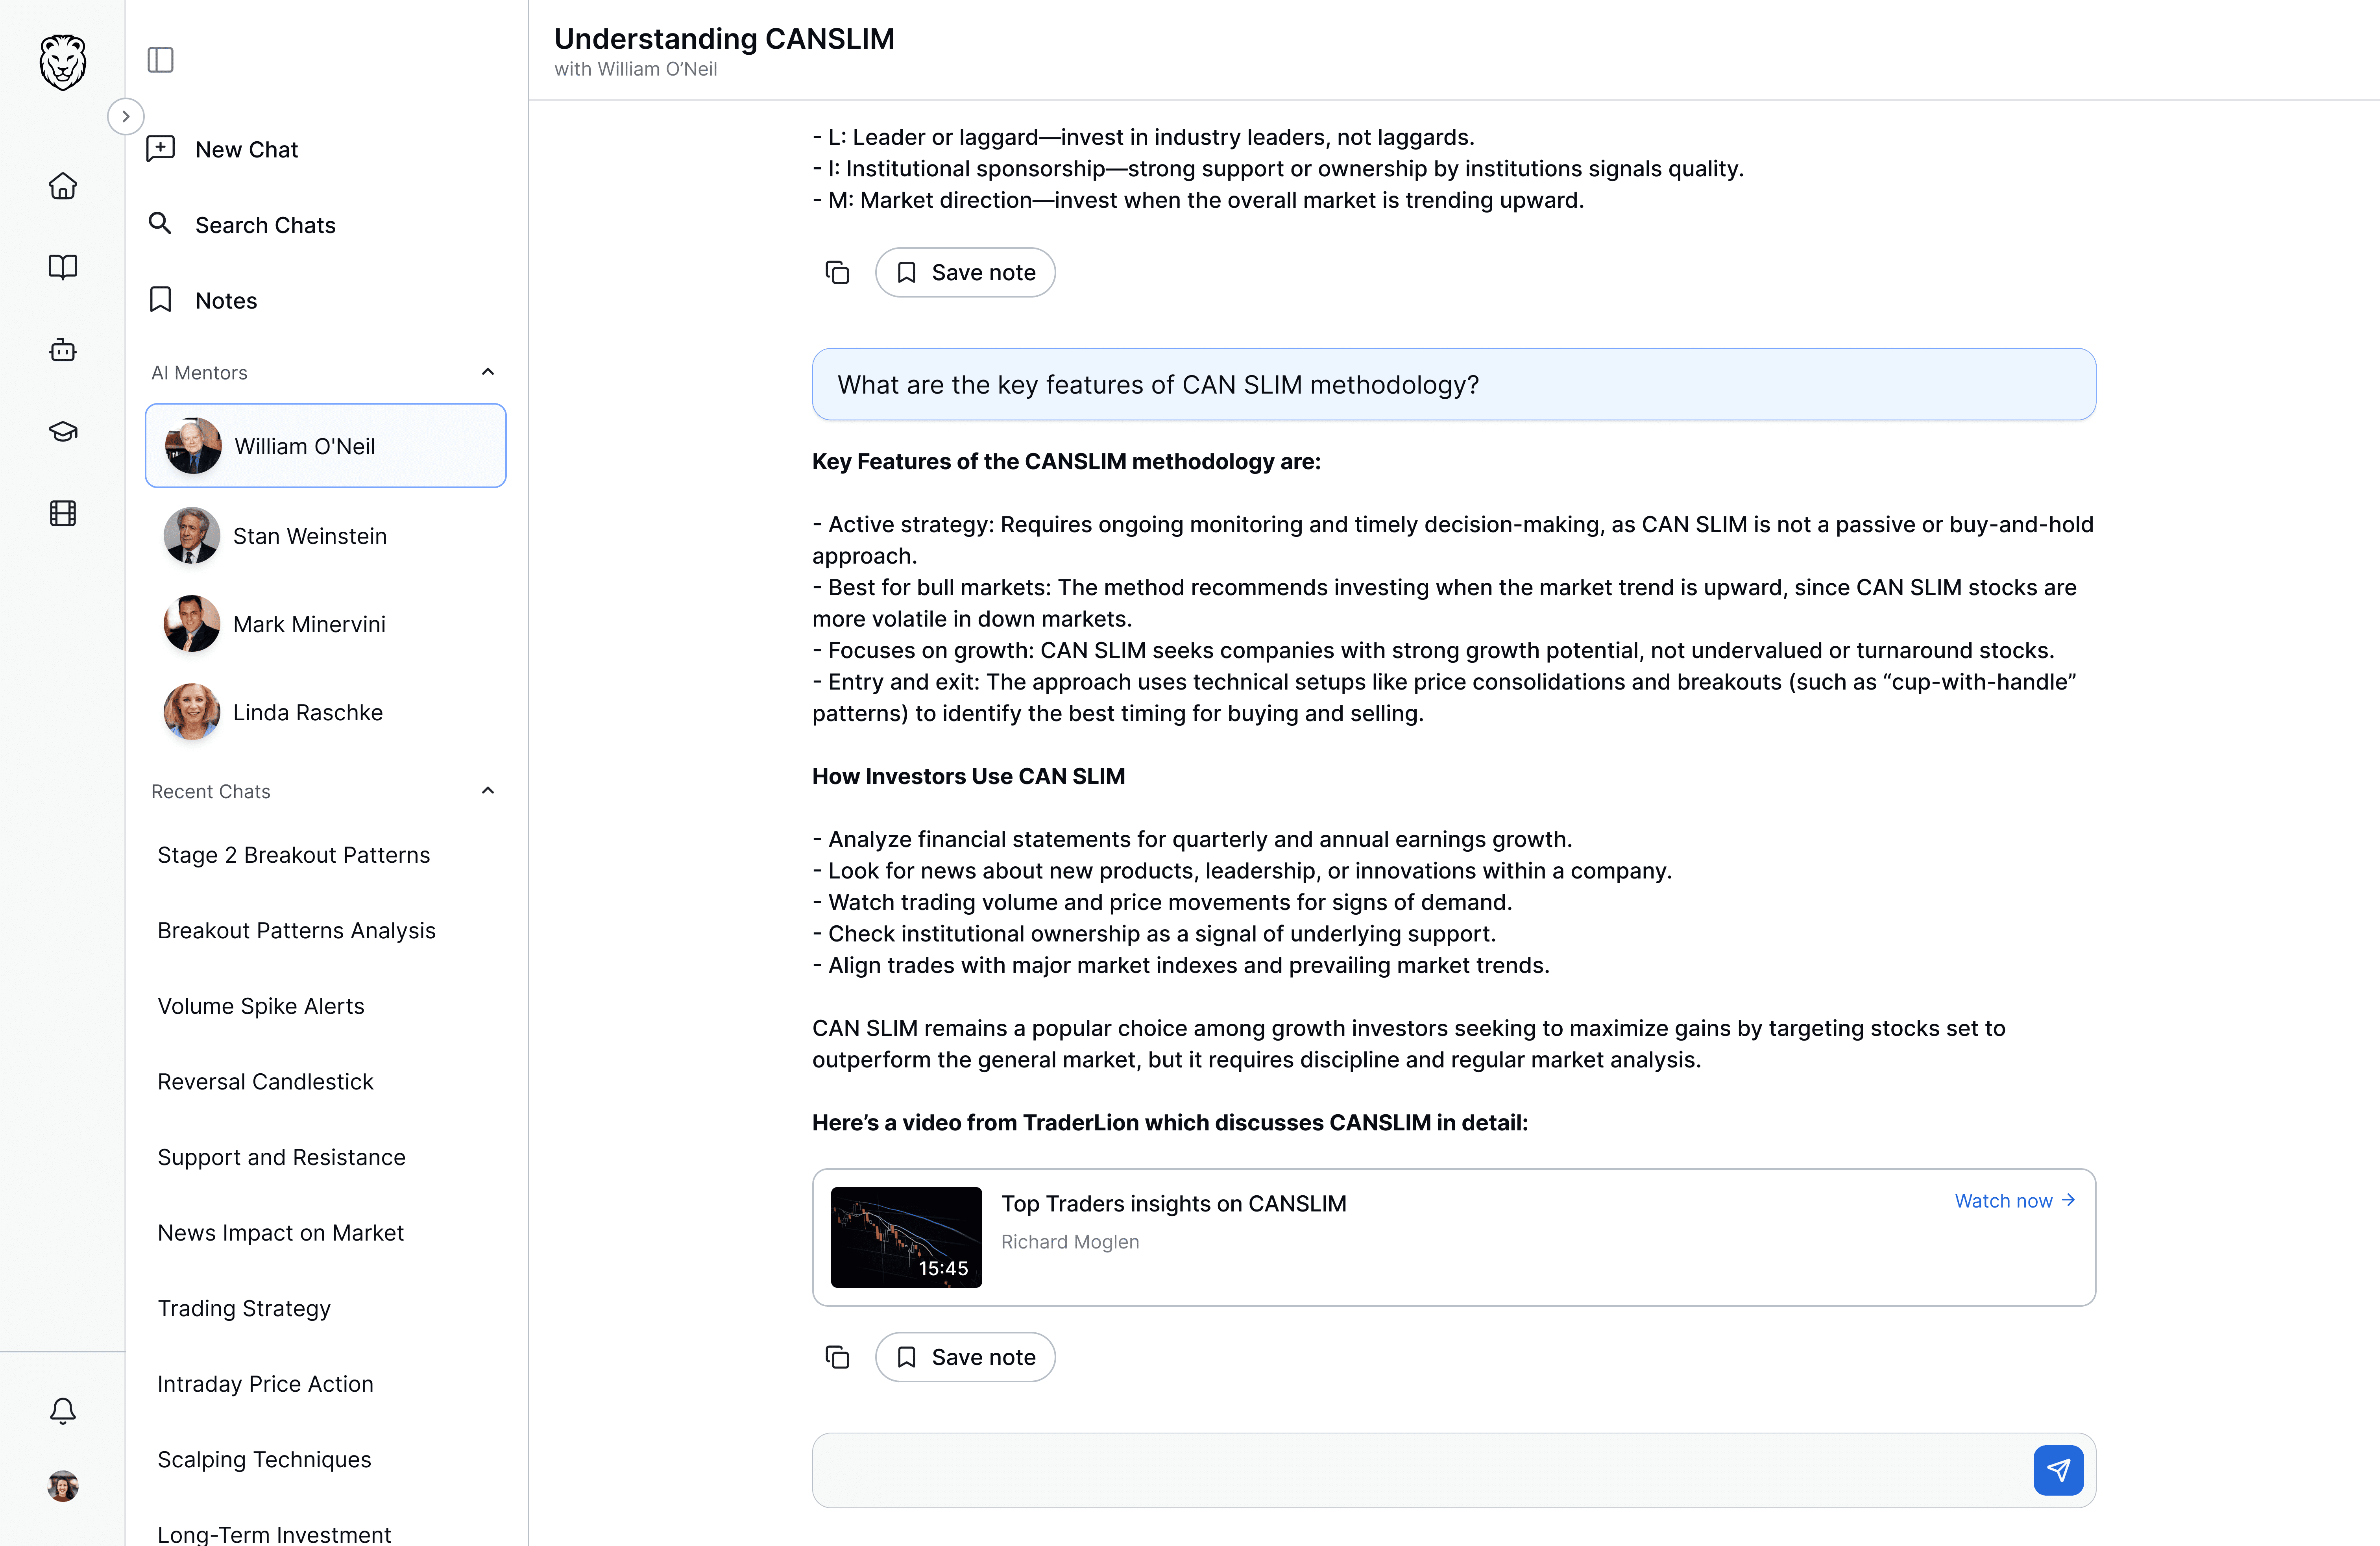The width and height of the screenshot is (2380, 1546).
Task: Open the Home icon in left rail
Action: click(x=63, y=187)
